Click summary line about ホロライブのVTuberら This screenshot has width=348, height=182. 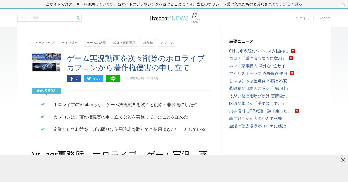[125, 105]
